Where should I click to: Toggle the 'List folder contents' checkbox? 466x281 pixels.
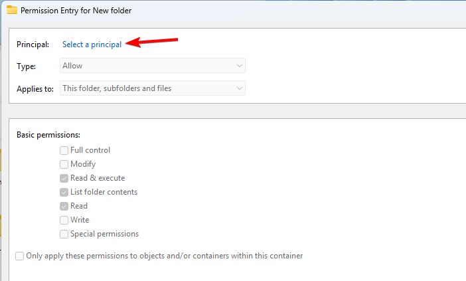point(64,192)
